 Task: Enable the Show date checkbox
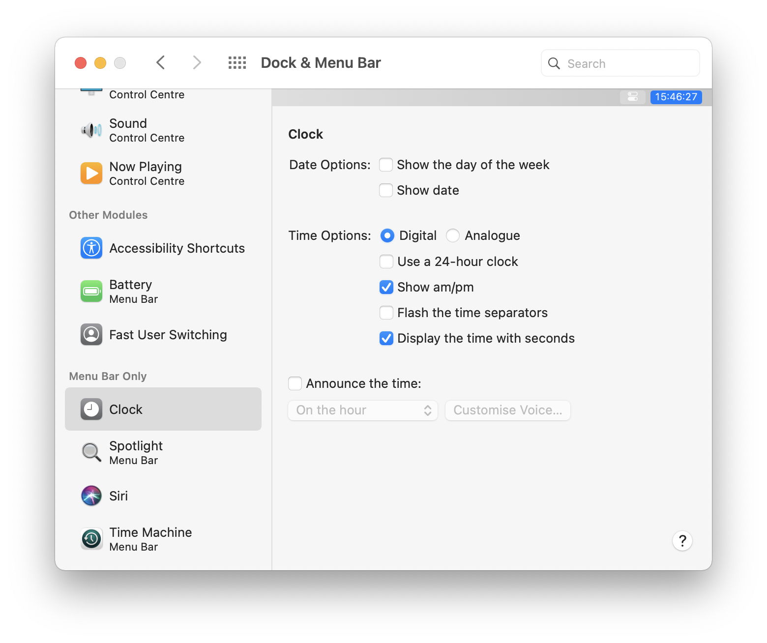pos(386,190)
